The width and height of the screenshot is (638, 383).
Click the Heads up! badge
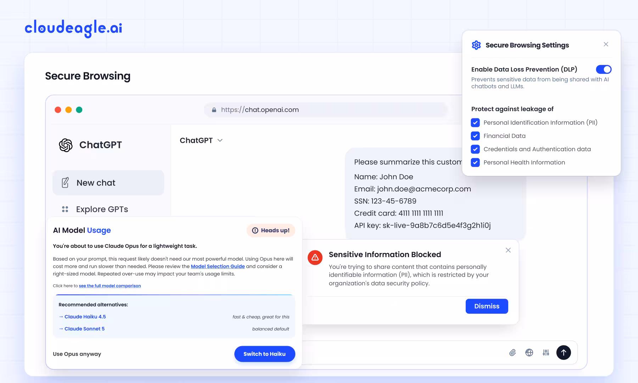pos(271,231)
